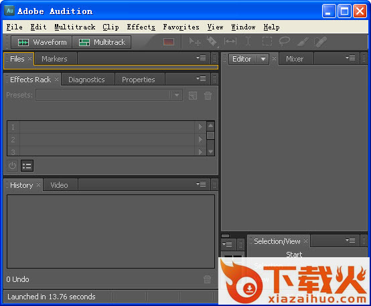Open the Favorites menu
This screenshot has height=306, width=371.
point(181,27)
